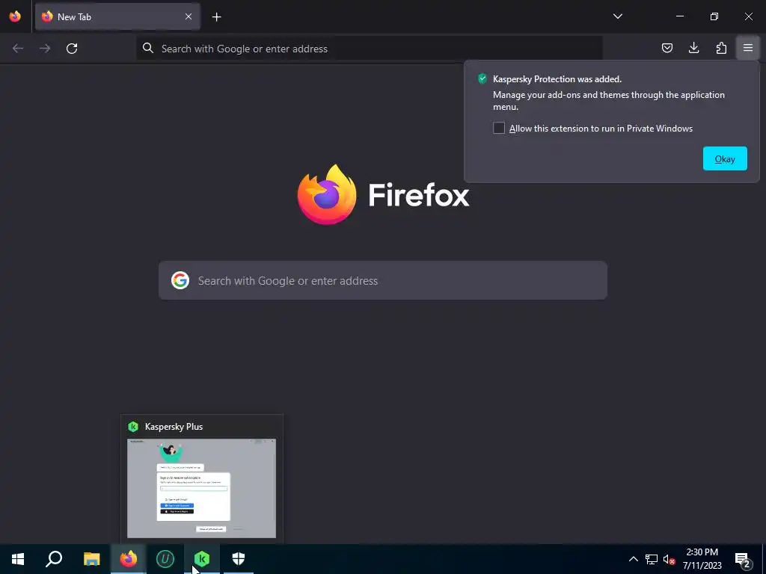Screen dimensions: 766x574
Task: Click the Forward navigation arrow
Action: pyautogui.click(x=45, y=49)
